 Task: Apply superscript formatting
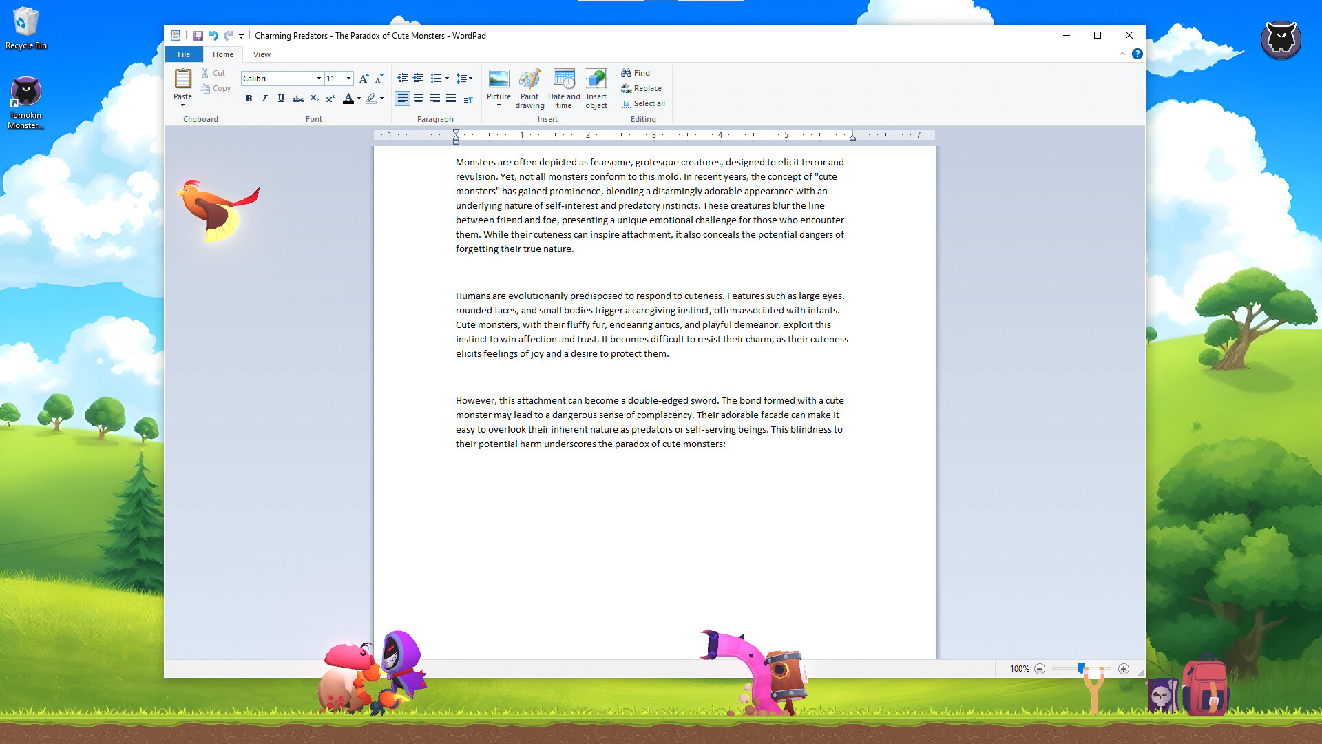[x=330, y=99]
